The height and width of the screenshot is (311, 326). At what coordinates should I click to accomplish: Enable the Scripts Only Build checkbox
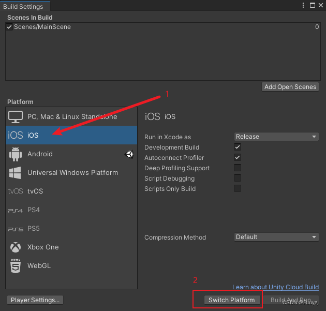point(238,188)
